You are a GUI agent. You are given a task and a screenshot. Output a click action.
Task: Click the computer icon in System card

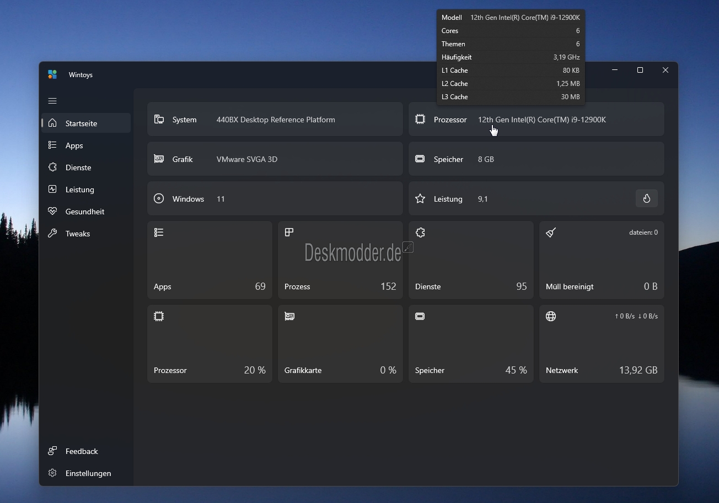pos(159,119)
